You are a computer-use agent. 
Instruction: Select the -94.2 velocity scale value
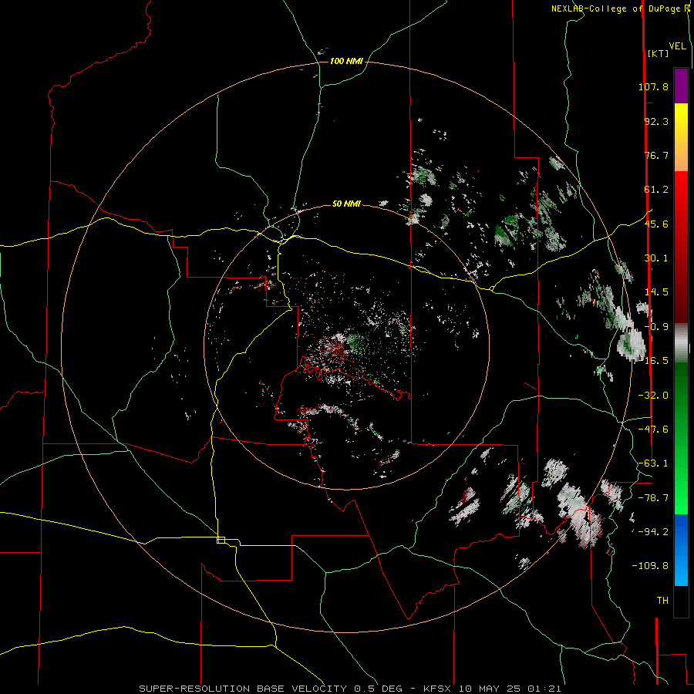(653, 531)
